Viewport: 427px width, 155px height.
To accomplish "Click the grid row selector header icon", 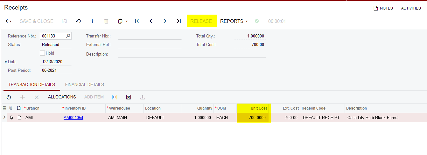I will pos(4,108).
